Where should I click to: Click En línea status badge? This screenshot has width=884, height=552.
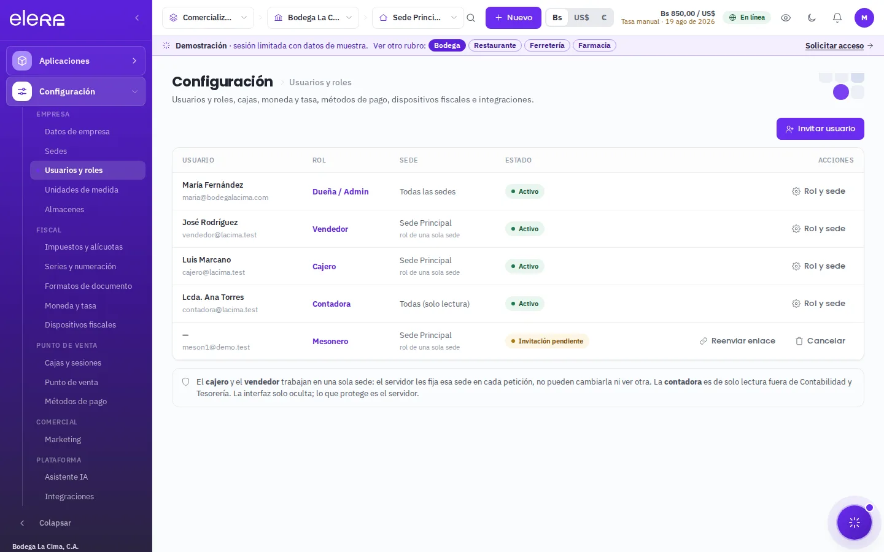coord(746,18)
